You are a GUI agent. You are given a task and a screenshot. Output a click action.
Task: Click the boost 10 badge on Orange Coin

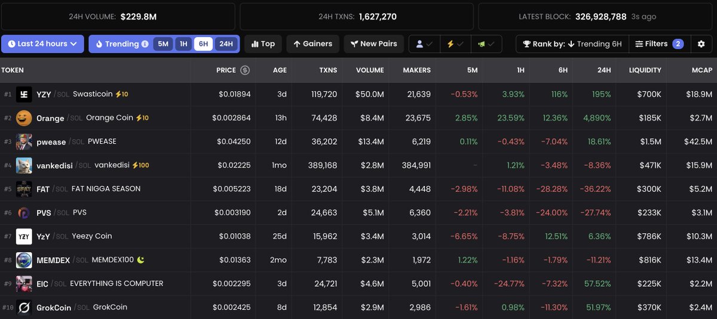click(142, 118)
